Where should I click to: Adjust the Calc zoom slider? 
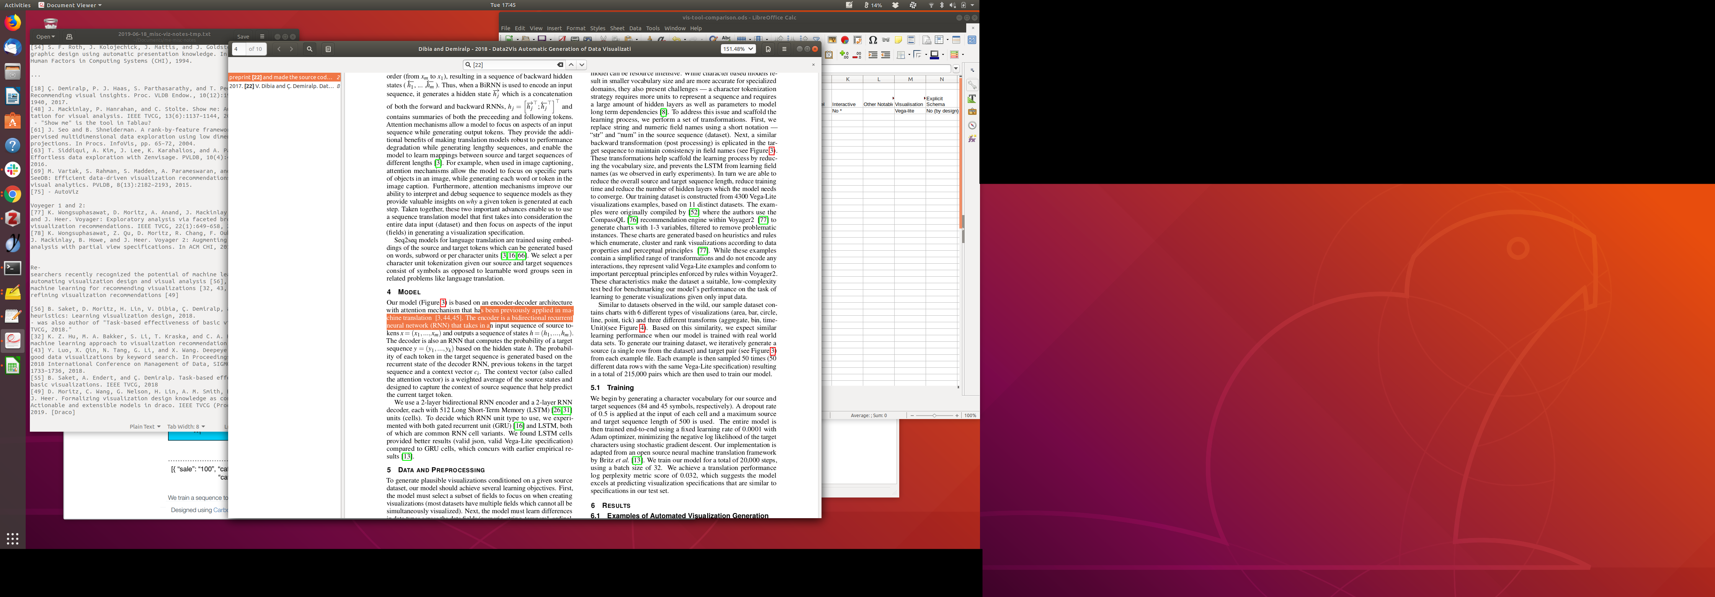point(934,415)
